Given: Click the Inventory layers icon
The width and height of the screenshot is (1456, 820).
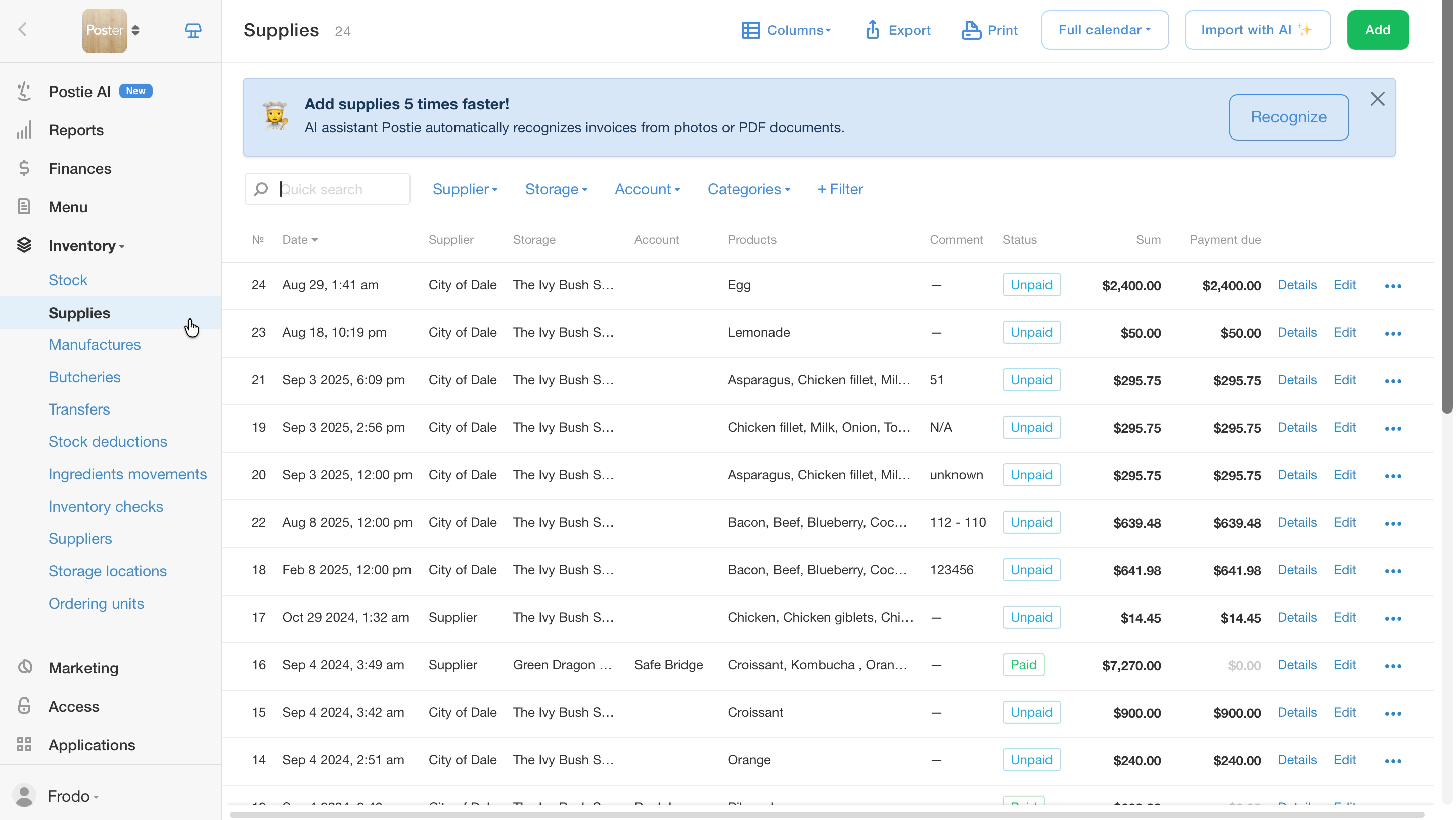Looking at the screenshot, I should point(24,245).
